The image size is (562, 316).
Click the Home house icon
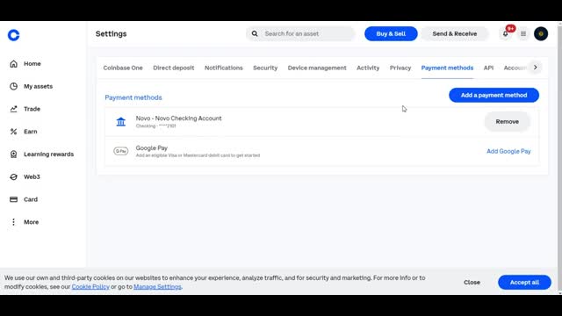coord(14,64)
